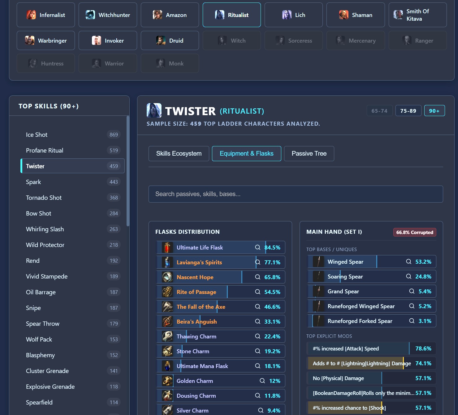Switch to the Passive Tree tab
Screen dimensions: 458x415
[x=309, y=153]
